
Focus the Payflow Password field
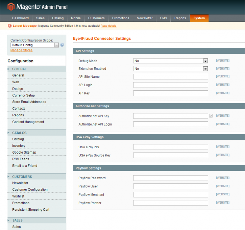[170, 178]
